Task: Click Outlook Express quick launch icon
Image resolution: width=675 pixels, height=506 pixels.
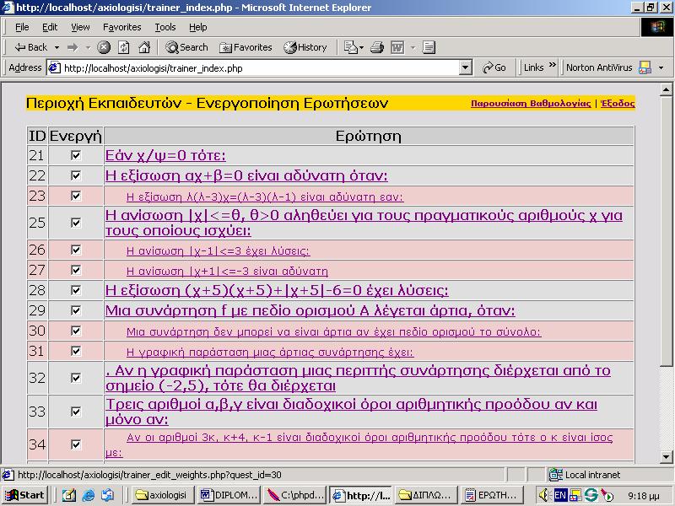Action: tap(108, 495)
